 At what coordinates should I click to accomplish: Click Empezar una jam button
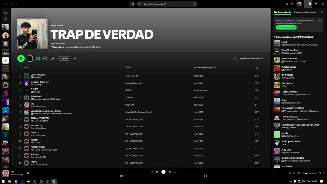286,27
